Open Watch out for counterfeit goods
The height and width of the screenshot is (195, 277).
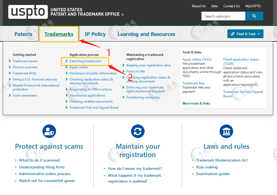47,181
